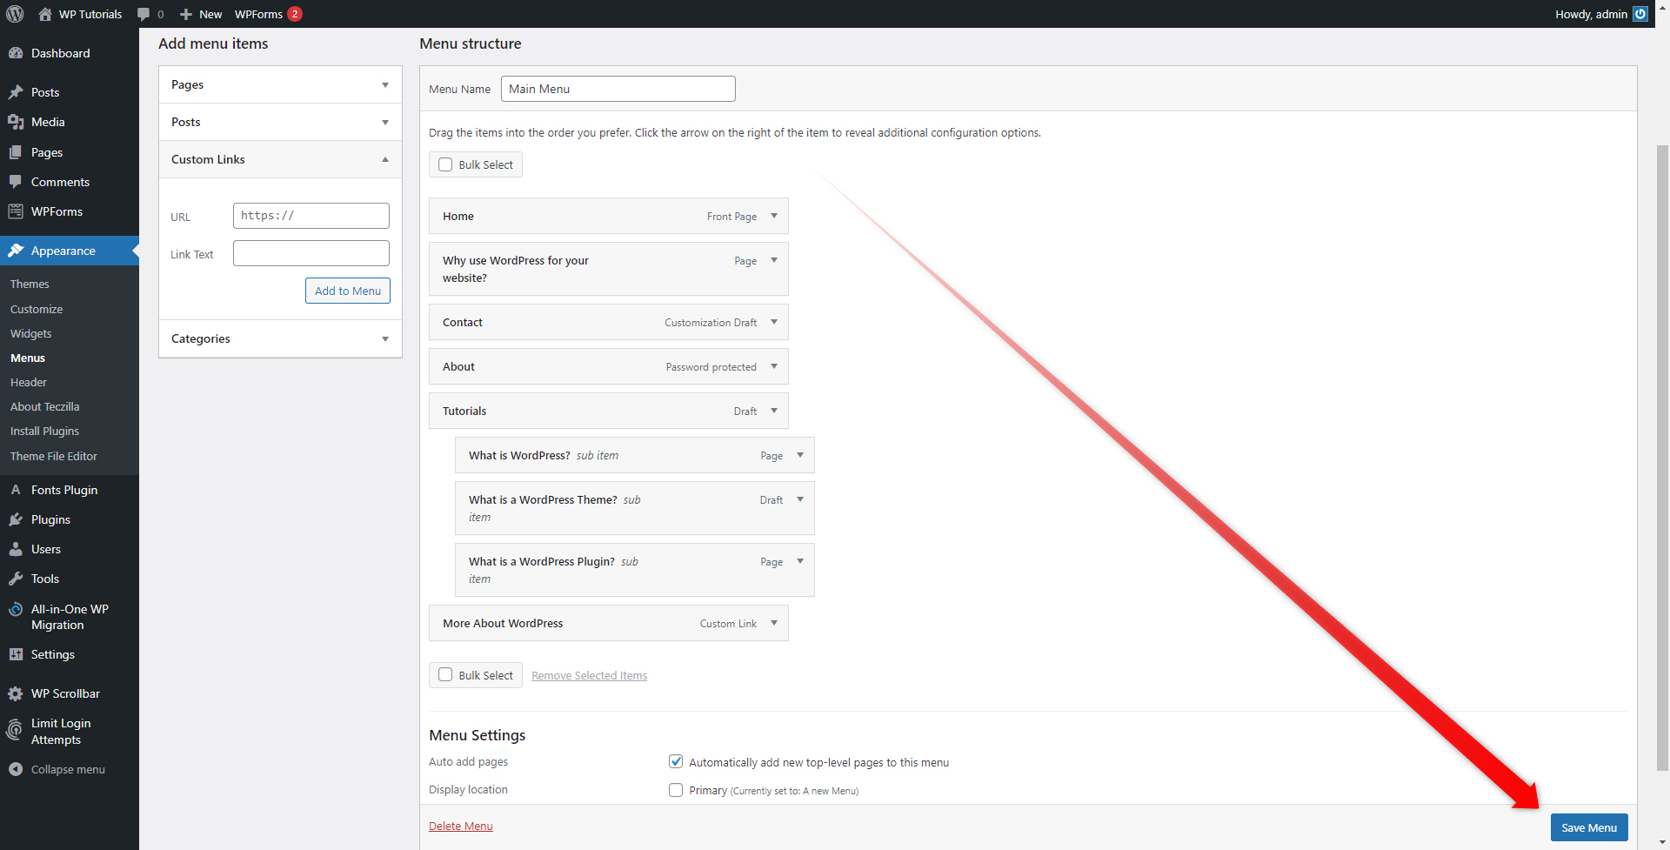1670x850 pixels.
Task: Click the Menu Name input field
Action: coord(618,89)
